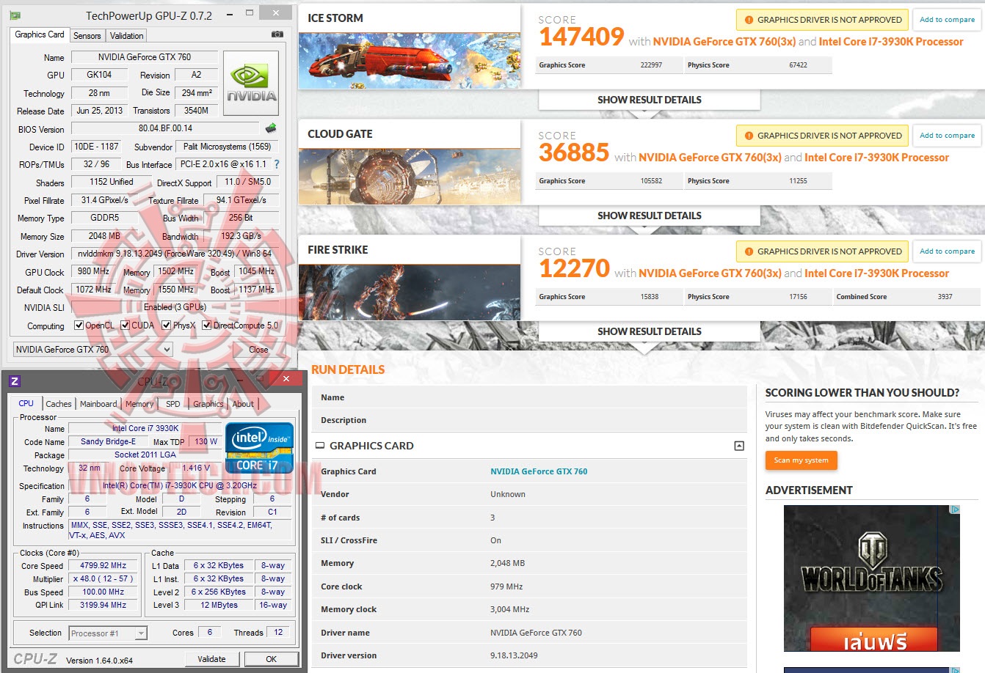The height and width of the screenshot is (673, 985).
Task: Click the CPU-Z title bar Z icon
Action: (x=15, y=380)
